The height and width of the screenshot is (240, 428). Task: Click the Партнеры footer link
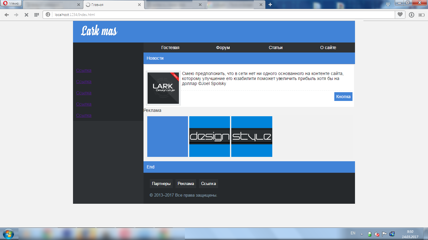pos(161,183)
